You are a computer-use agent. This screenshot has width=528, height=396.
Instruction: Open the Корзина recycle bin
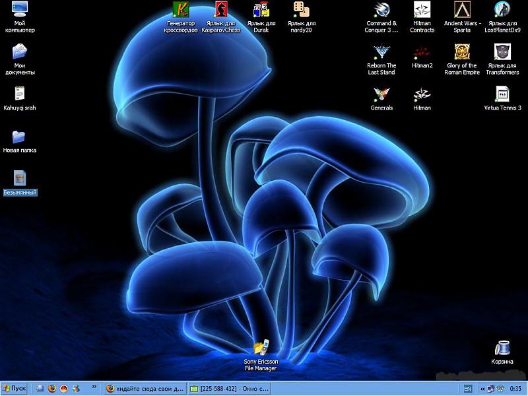[x=502, y=348]
